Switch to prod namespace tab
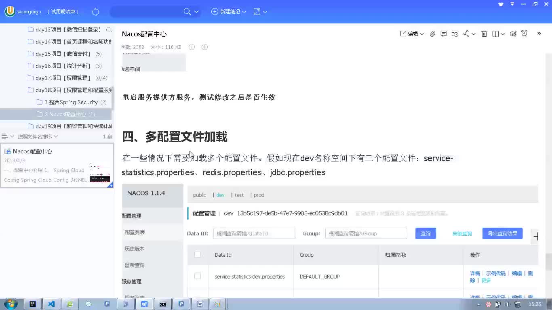The width and height of the screenshot is (552, 310). (x=259, y=195)
